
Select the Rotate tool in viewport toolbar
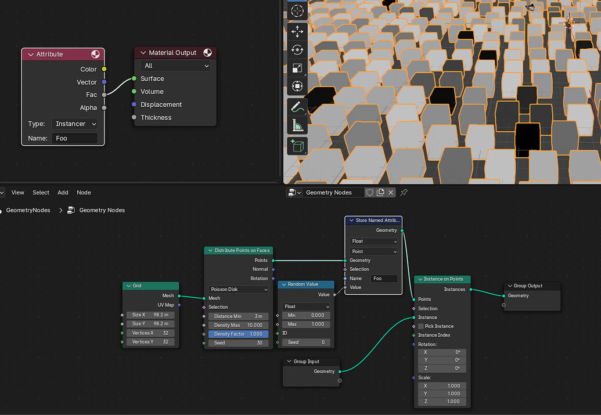point(297,50)
